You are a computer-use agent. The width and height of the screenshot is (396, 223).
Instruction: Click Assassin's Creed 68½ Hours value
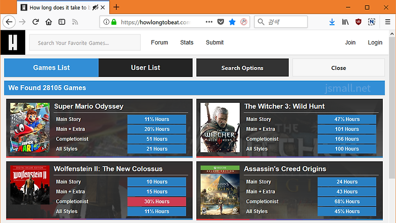pyautogui.click(x=346, y=202)
